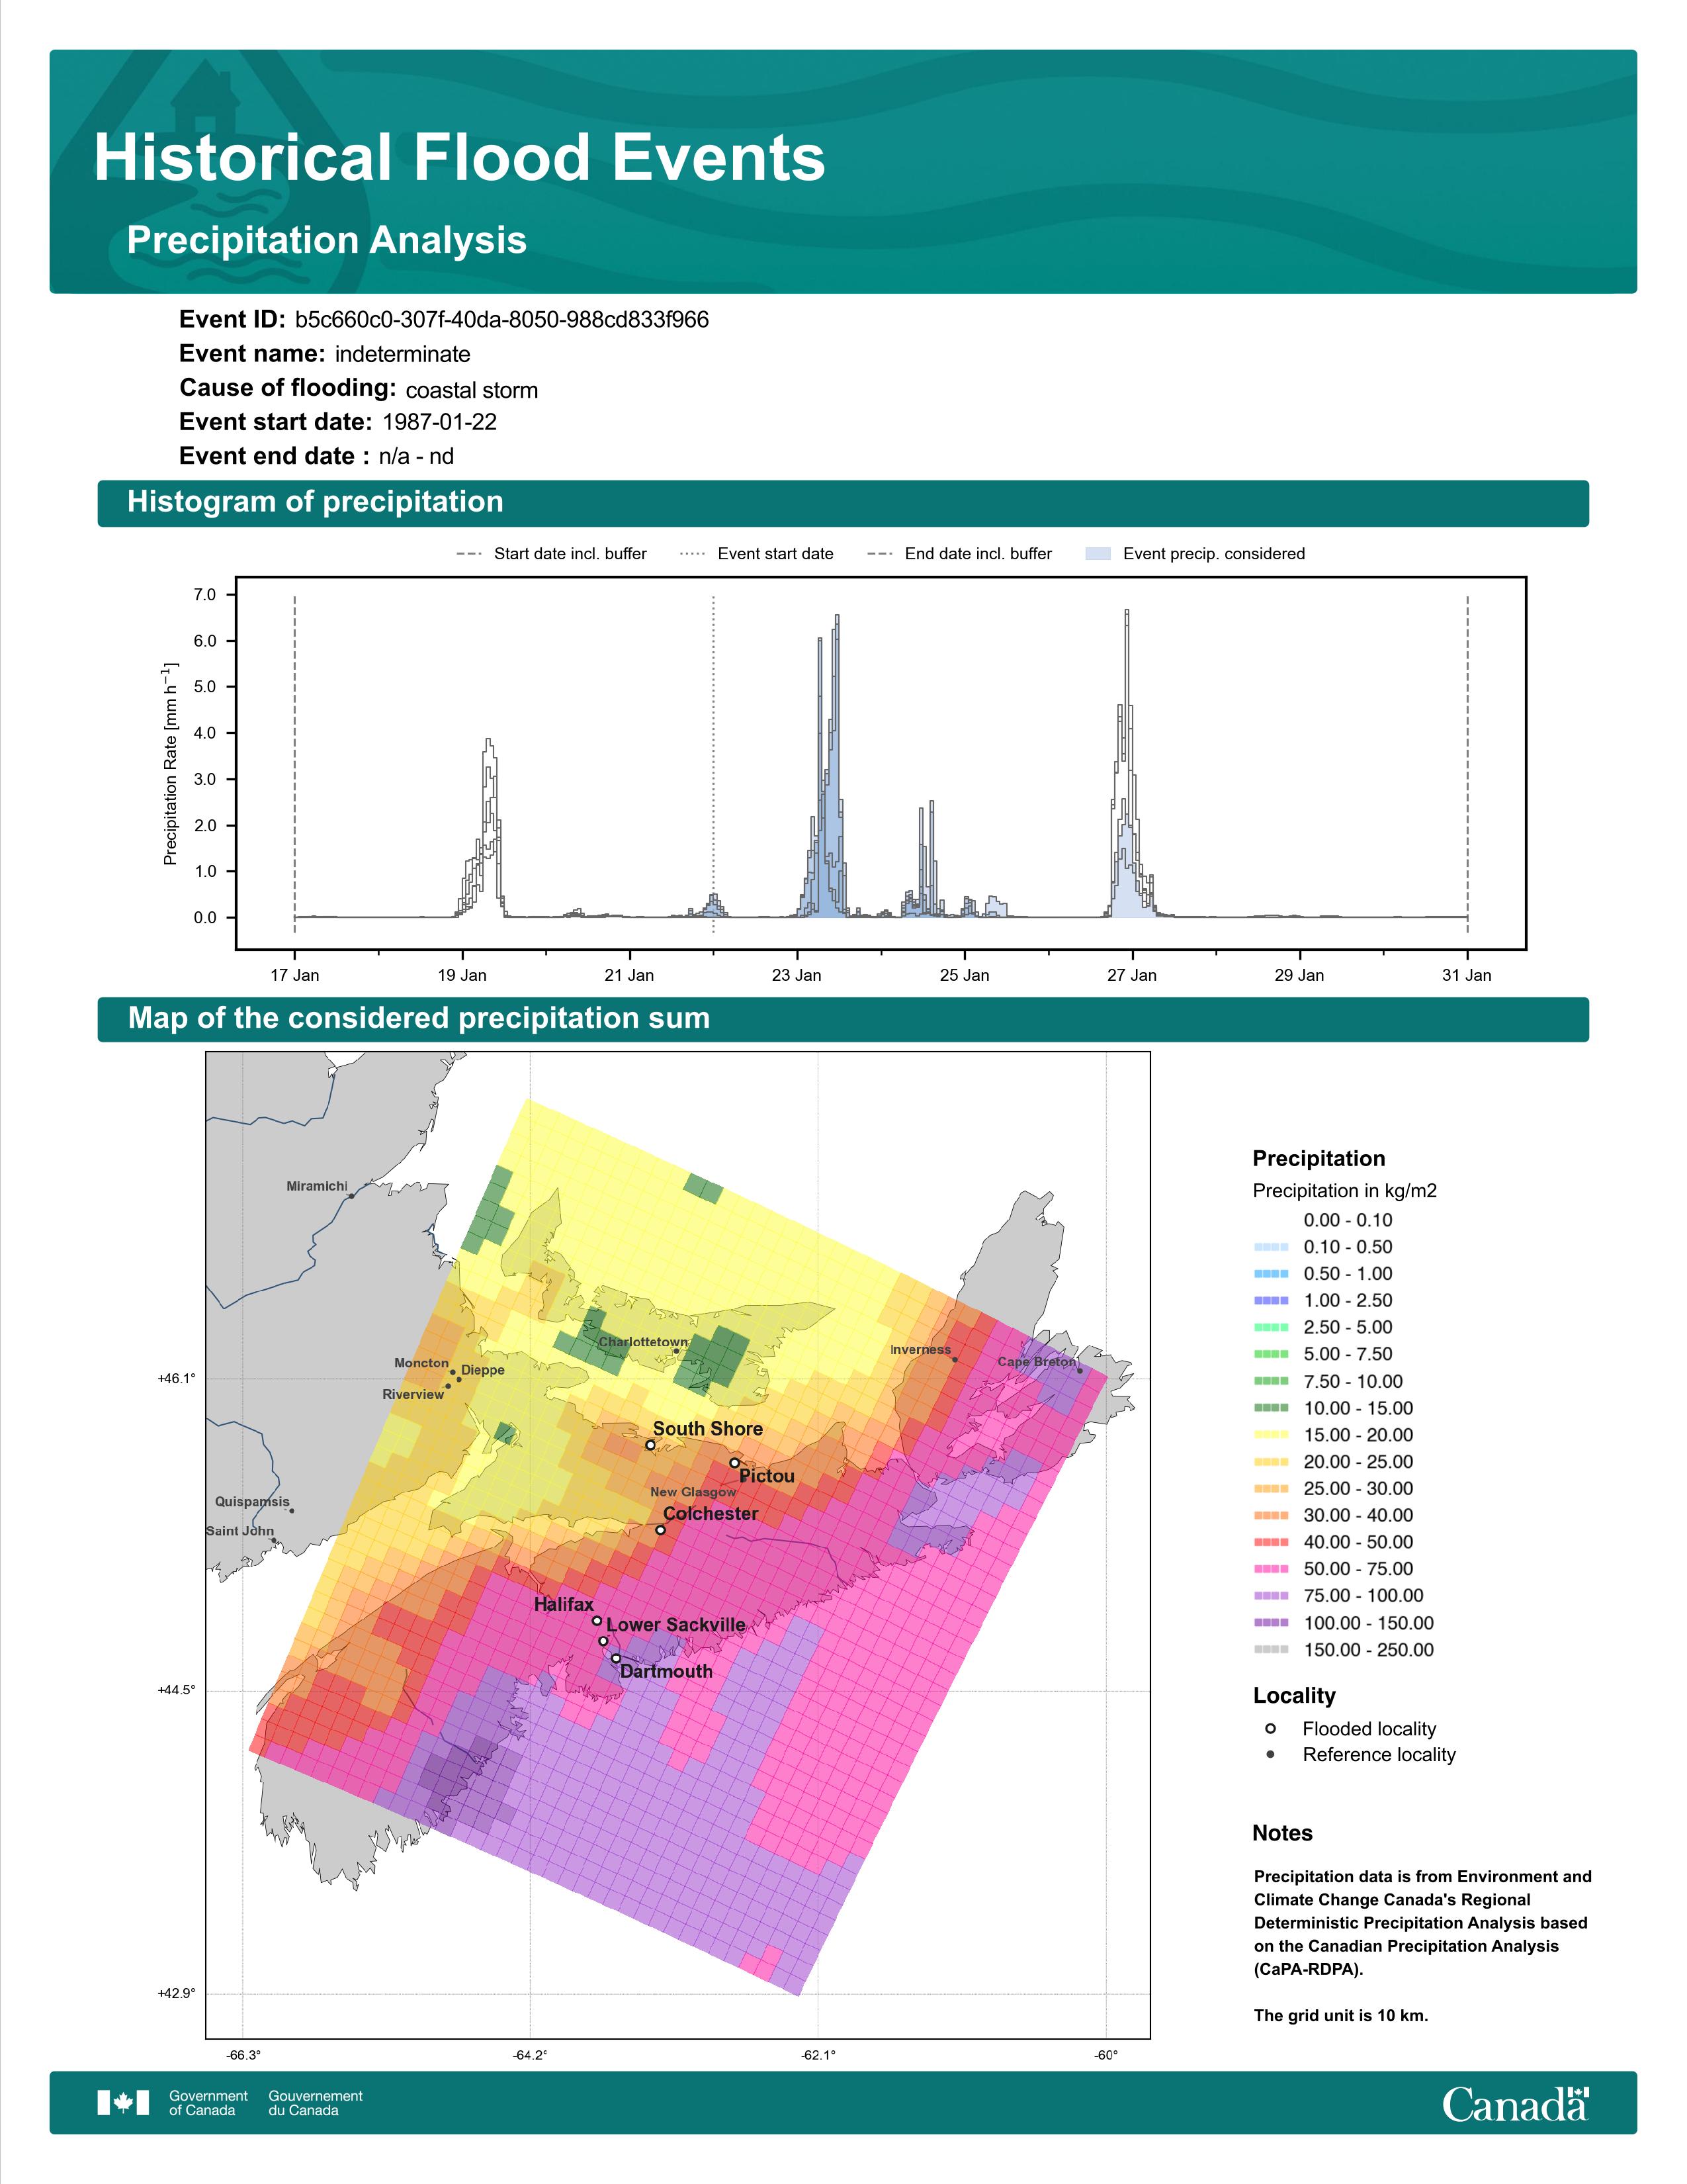Click the Moncton map label

point(422,1363)
